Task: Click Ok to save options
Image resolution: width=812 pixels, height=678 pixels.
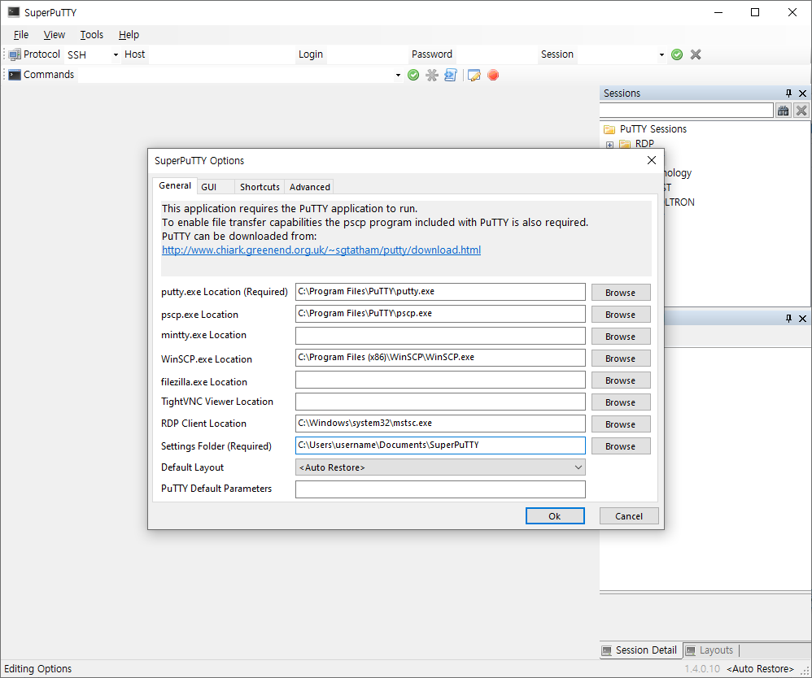Action: point(555,516)
